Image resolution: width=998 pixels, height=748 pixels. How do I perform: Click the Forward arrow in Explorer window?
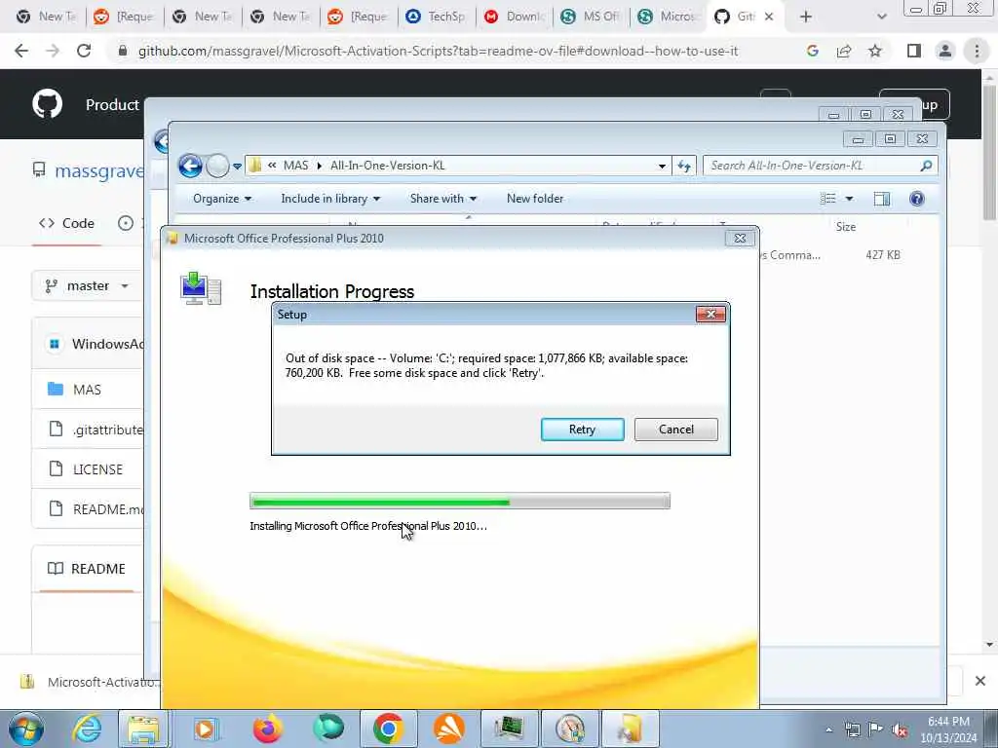tap(217, 166)
